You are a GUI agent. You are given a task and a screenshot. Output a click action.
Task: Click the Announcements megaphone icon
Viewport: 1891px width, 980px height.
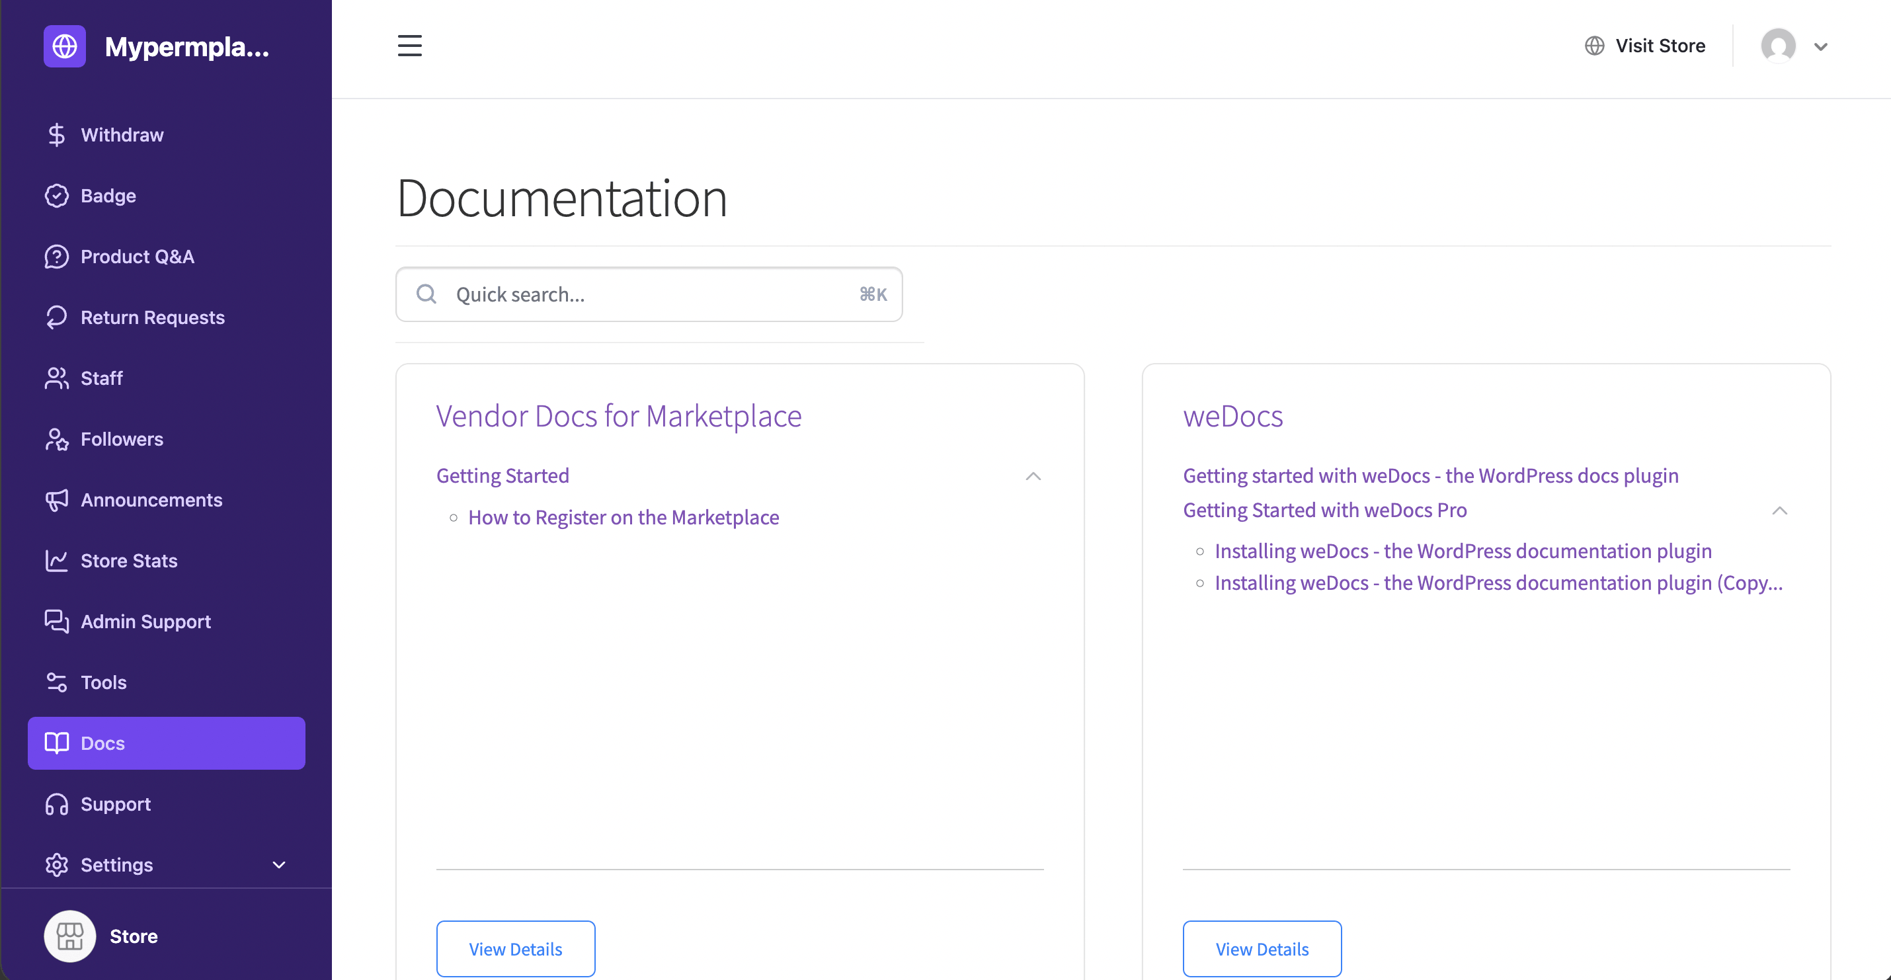[56, 500]
